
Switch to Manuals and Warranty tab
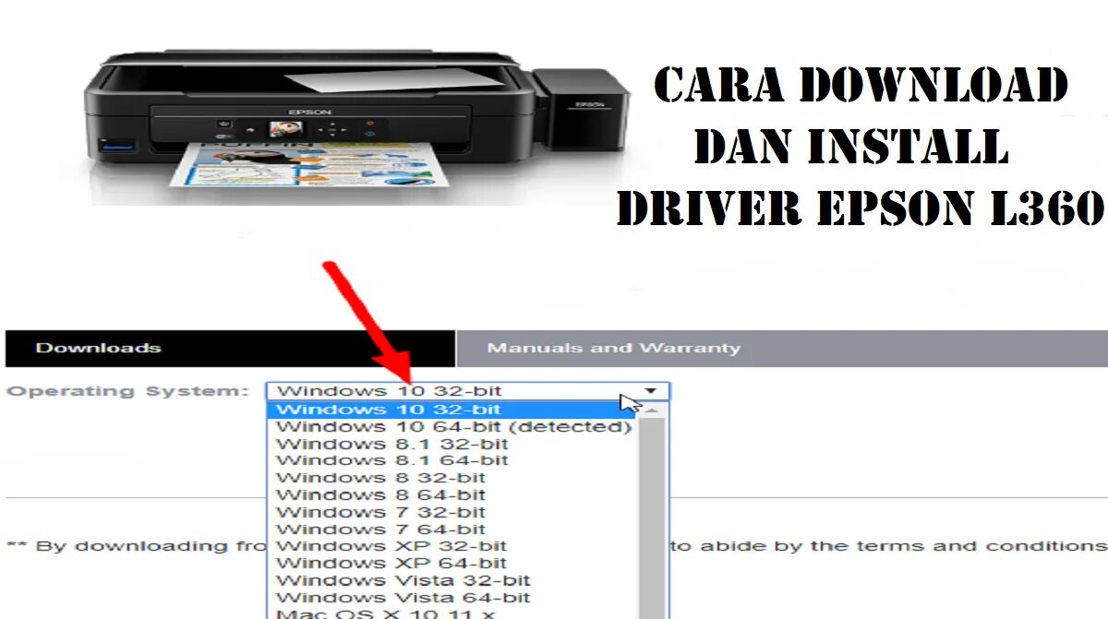(782, 348)
